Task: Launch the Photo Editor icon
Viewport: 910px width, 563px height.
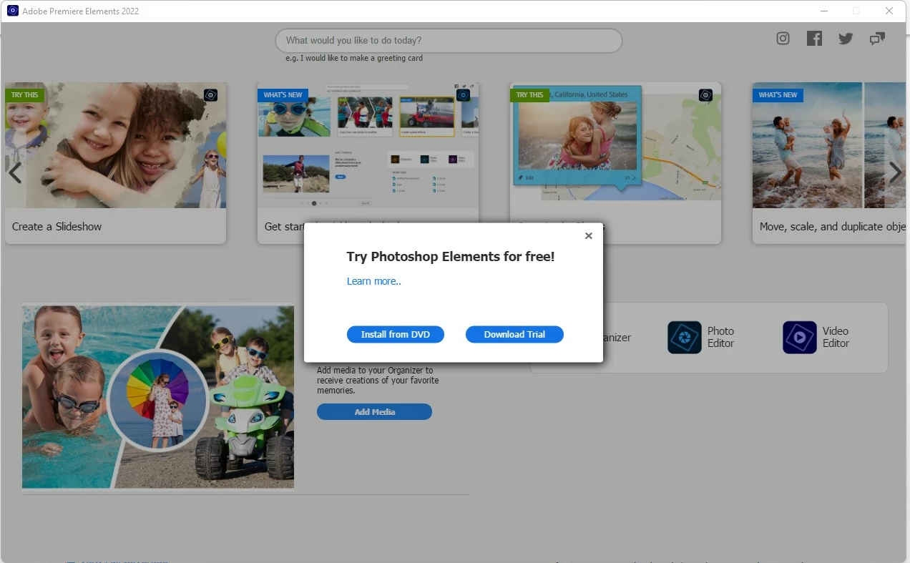Action: [x=685, y=337]
